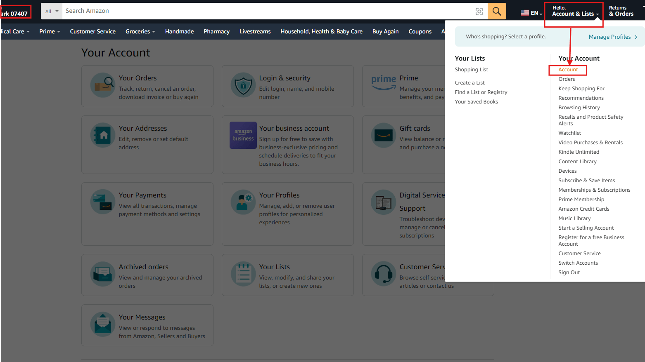645x362 pixels.
Task: Open Shopping List under Your Lists
Action: pos(471,70)
